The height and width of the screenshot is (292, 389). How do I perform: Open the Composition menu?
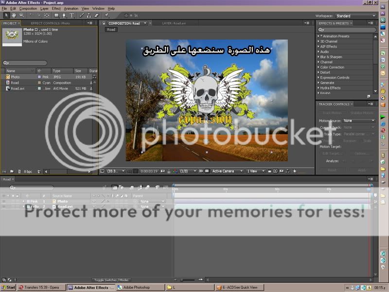pyautogui.click(x=28, y=8)
